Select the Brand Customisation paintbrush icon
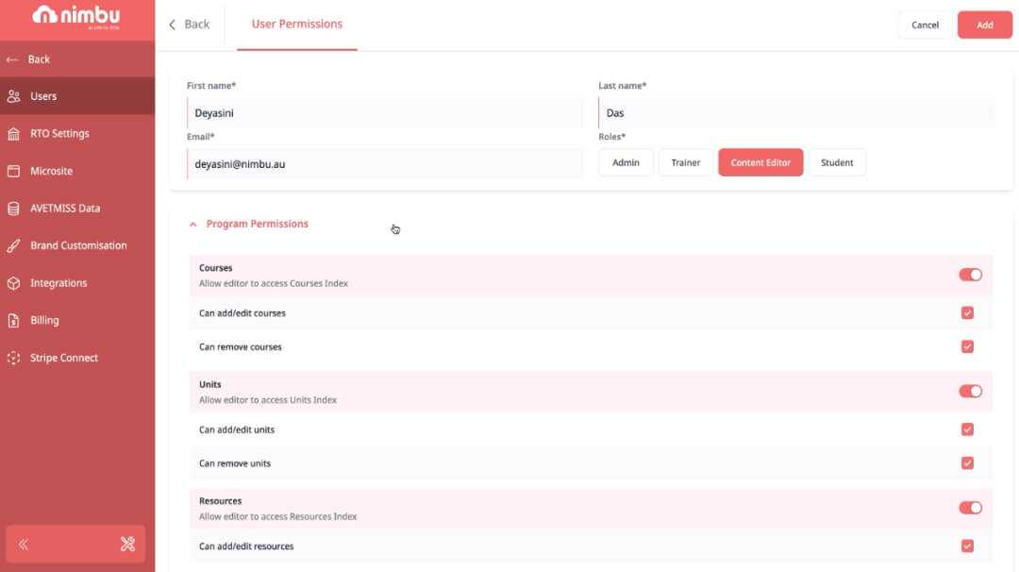The image size is (1019, 572). (14, 245)
